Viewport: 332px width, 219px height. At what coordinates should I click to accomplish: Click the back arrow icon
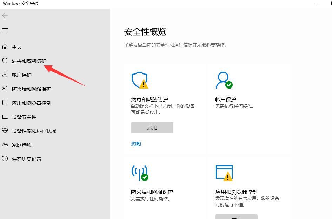5,16
